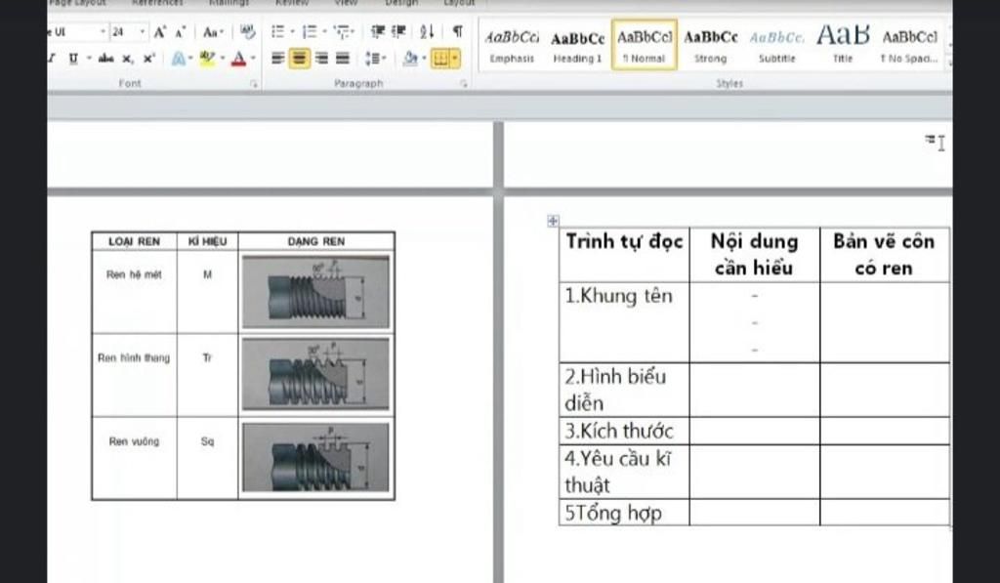Click the table move handle
Screen dimensions: 1000x583
[x=553, y=221]
